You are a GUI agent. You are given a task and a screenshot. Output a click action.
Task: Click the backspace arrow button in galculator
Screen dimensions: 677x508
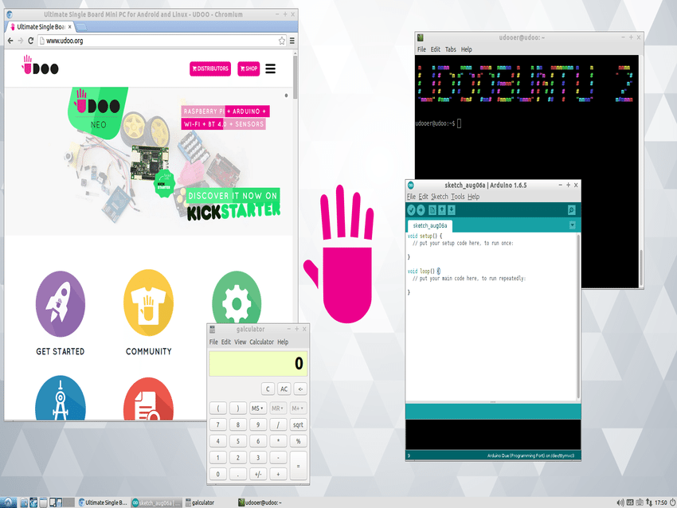tap(300, 389)
